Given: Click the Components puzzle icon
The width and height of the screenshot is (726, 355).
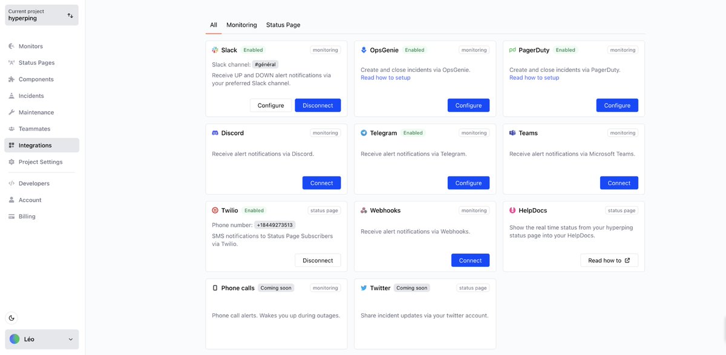Looking at the screenshot, I should [x=11, y=79].
